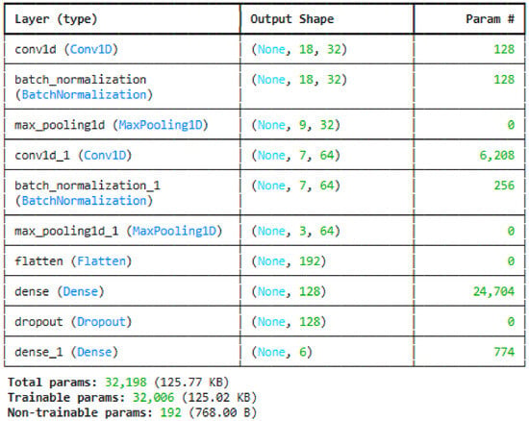The width and height of the screenshot is (529, 421).
Task: Click output shape '(None, 192)'
Action: 289,261
